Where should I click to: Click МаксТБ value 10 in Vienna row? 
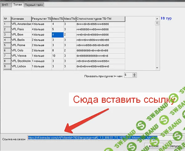click(58, 56)
